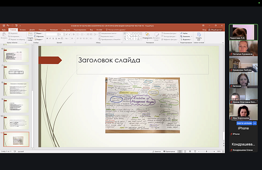Decrease font size with the small A
This screenshot has width=262, height=170.
pos(70,34)
